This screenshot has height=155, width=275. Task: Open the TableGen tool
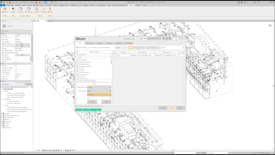(50, 10)
